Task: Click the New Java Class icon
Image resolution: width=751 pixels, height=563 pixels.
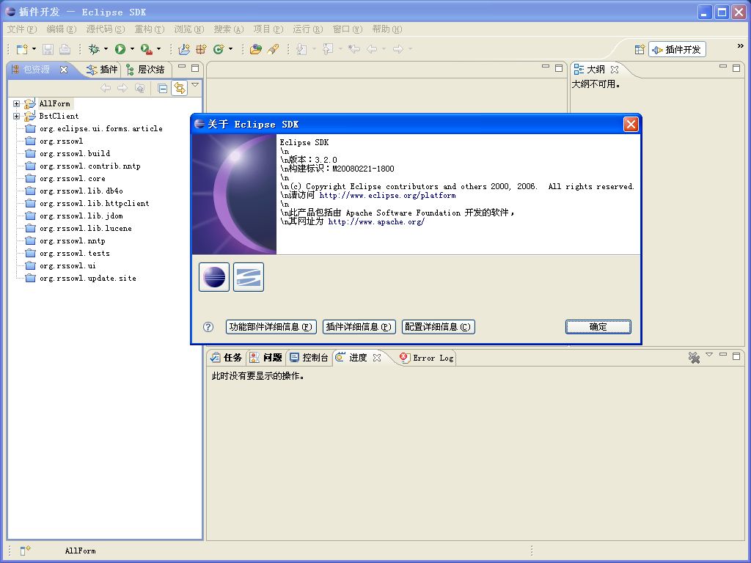Action: [x=219, y=49]
